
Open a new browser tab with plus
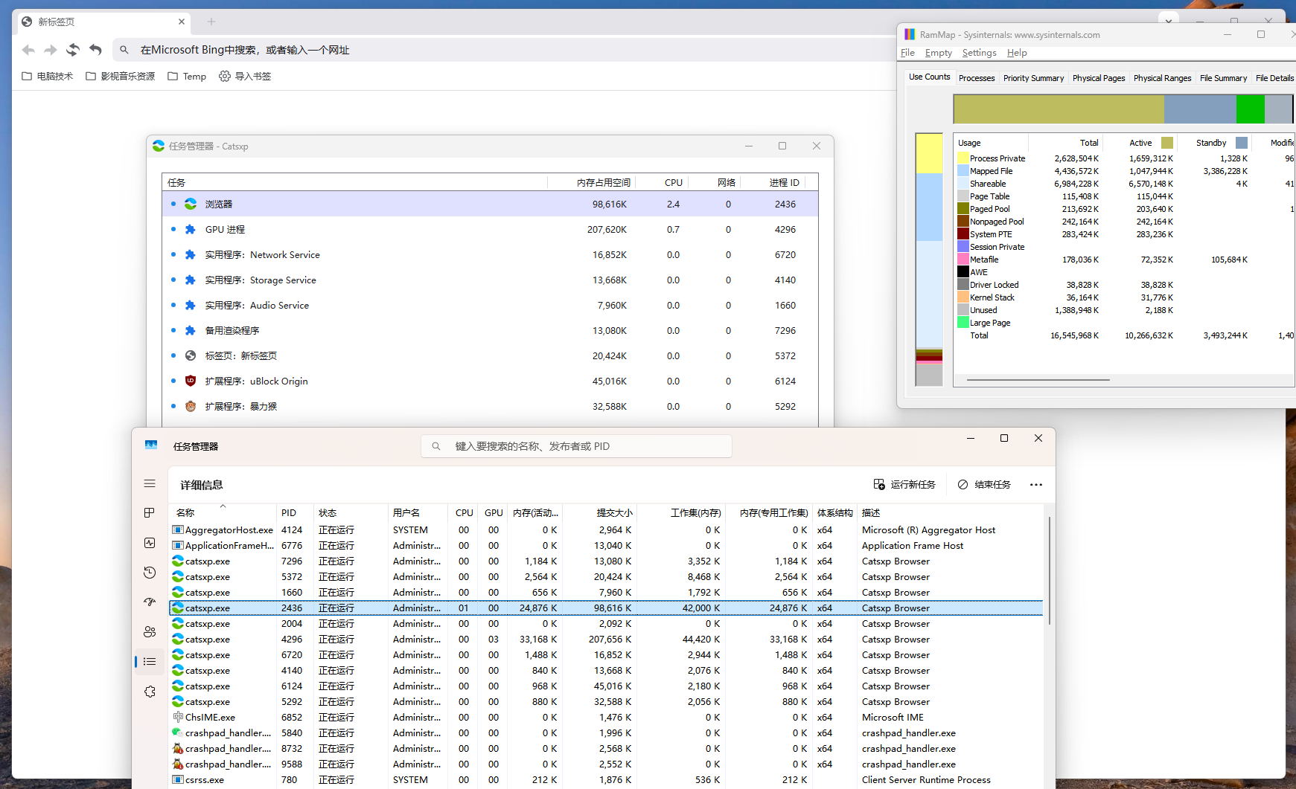click(x=211, y=22)
